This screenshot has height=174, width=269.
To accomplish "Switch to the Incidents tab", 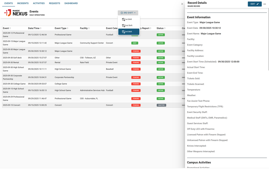I will [23, 4].
